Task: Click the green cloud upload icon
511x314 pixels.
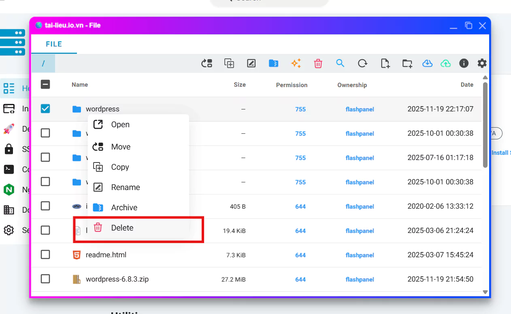Action: (445, 63)
